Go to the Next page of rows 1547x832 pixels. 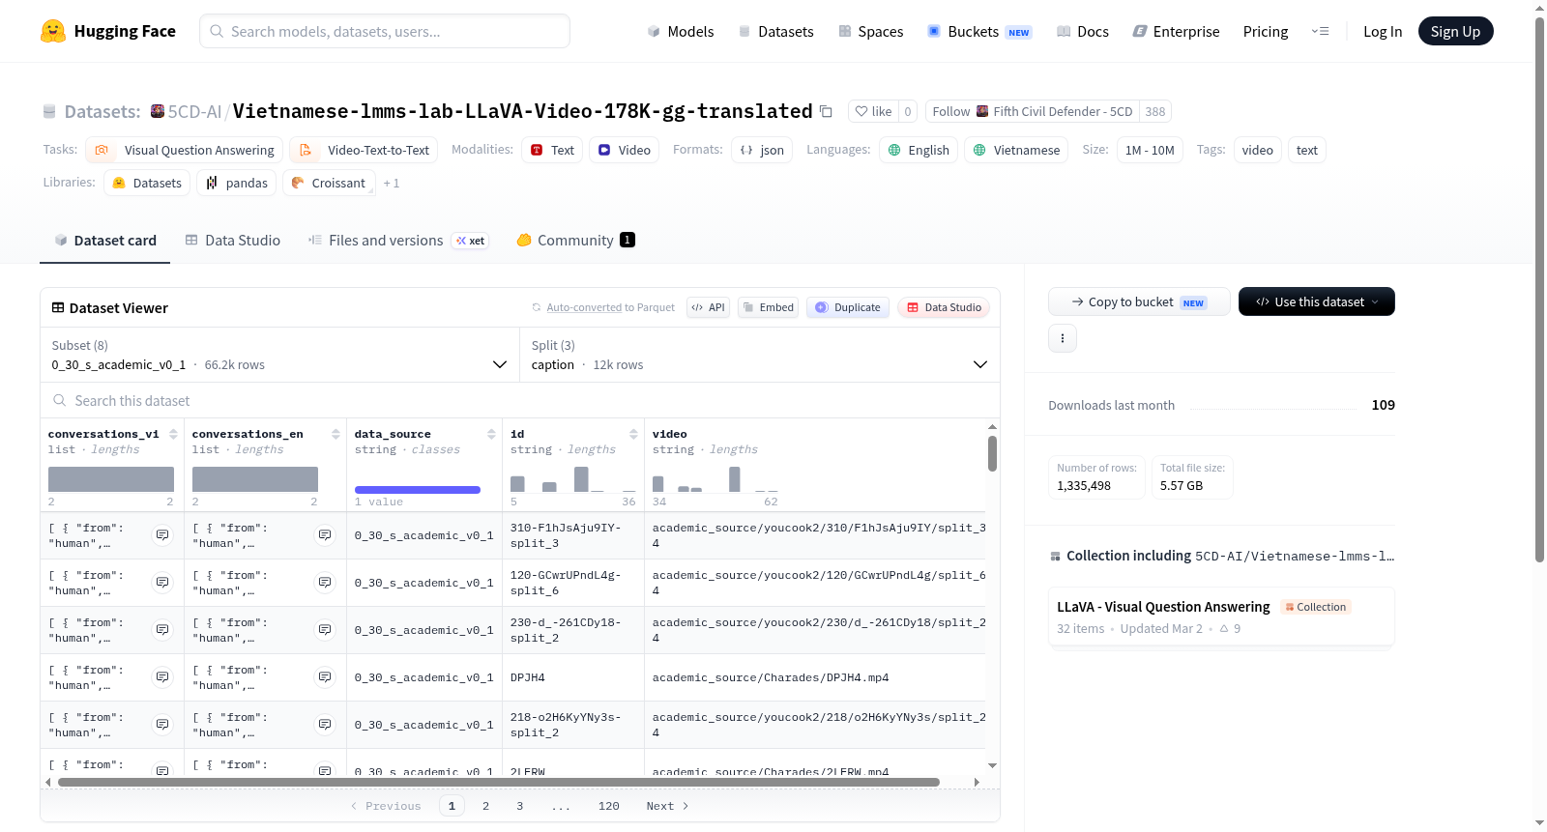tap(667, 806)
